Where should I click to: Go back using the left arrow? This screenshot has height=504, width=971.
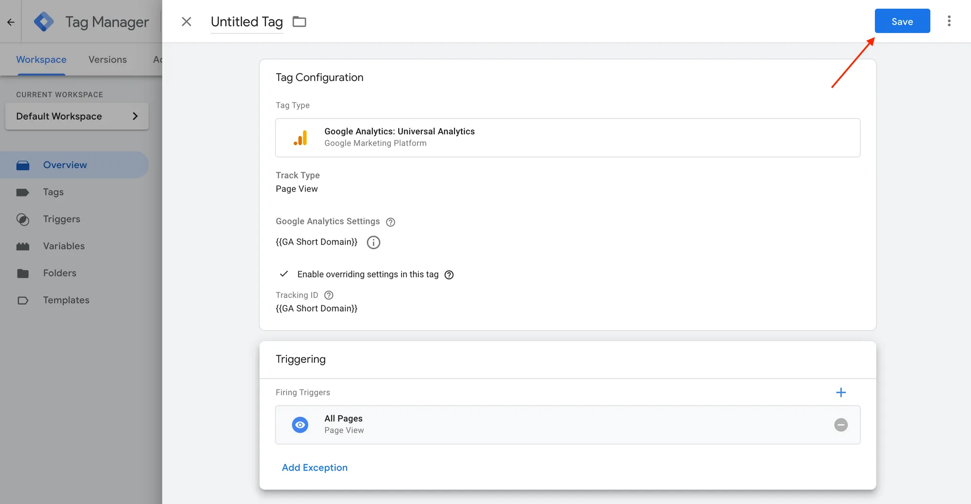(x=11, y=22)
